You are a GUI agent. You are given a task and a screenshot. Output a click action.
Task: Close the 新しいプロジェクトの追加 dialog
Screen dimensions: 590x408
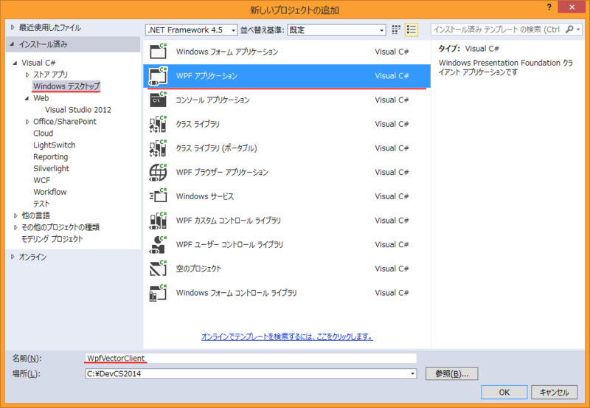click(x=572, y=7)
